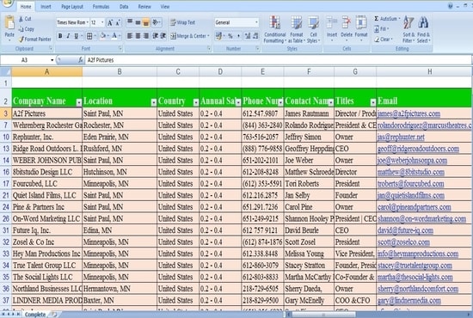Viewport: 473px width, 318px height.
Task: Click the AutoSum button
Action: [386, 19]
